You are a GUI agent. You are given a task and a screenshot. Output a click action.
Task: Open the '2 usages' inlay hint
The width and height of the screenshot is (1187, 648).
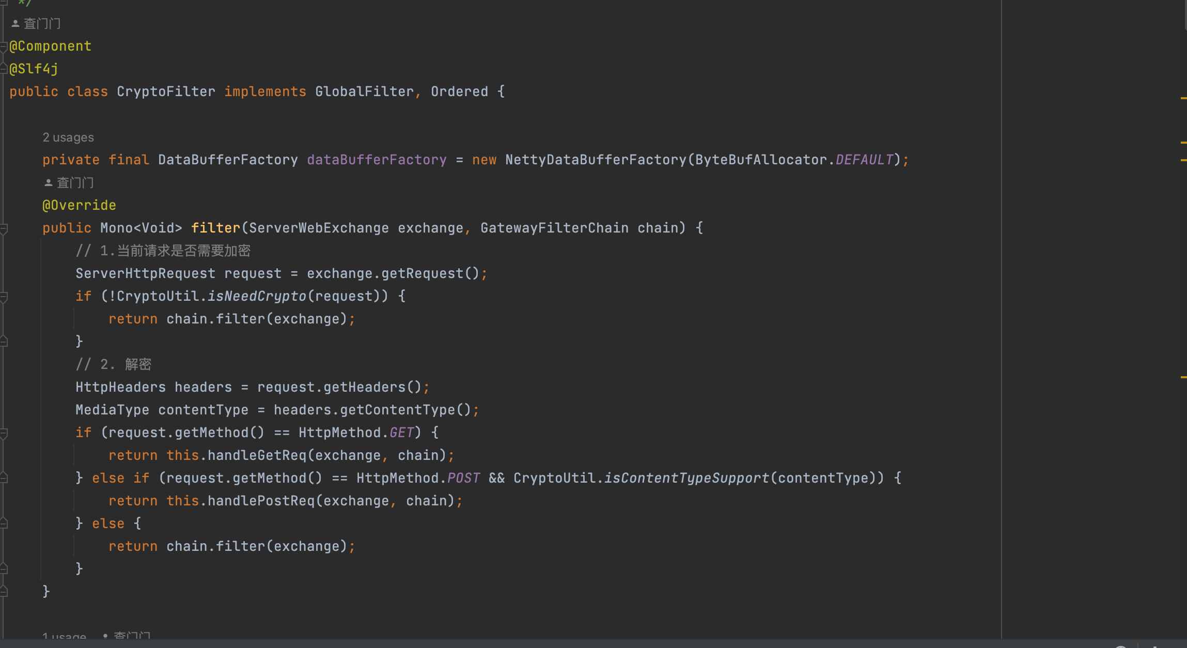68,137
